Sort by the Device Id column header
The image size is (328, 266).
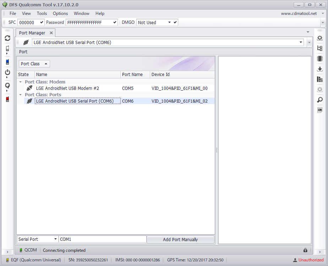[x=182, y=75]
